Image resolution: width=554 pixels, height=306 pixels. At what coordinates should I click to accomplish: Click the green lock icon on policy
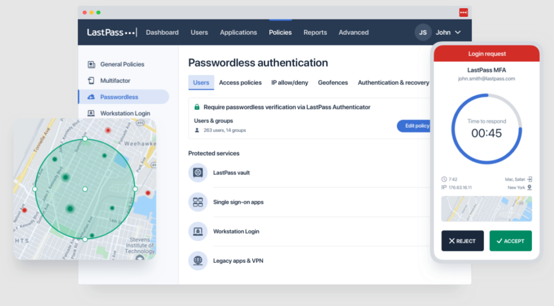coord(197,107)
